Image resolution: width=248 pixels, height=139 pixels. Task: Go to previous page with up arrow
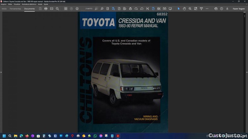(71, 9)
